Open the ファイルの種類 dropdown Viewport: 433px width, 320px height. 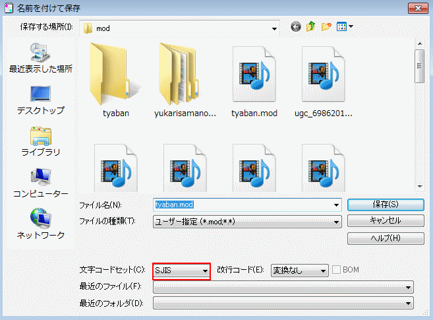pyautogui.click(x=247, y=222)
